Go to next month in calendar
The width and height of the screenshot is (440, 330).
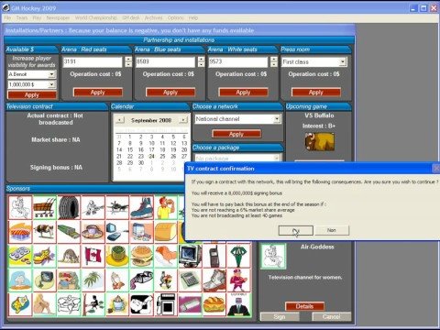(183, 120)
